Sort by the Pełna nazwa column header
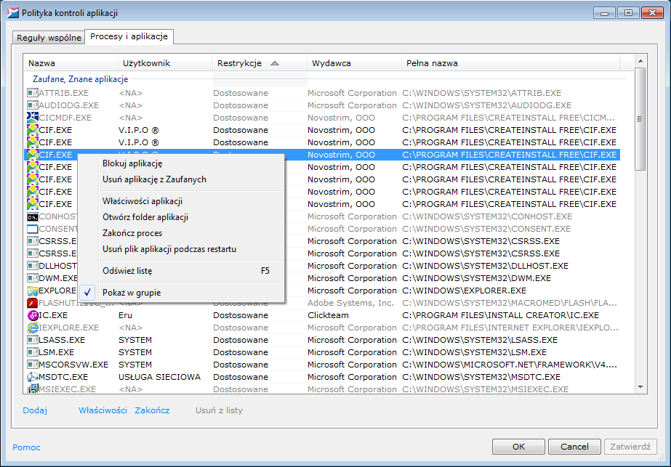 [x=510, y=63]
